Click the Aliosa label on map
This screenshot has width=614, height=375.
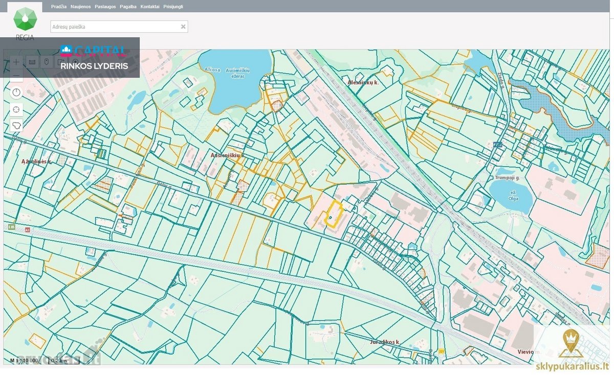pos(212,69)
